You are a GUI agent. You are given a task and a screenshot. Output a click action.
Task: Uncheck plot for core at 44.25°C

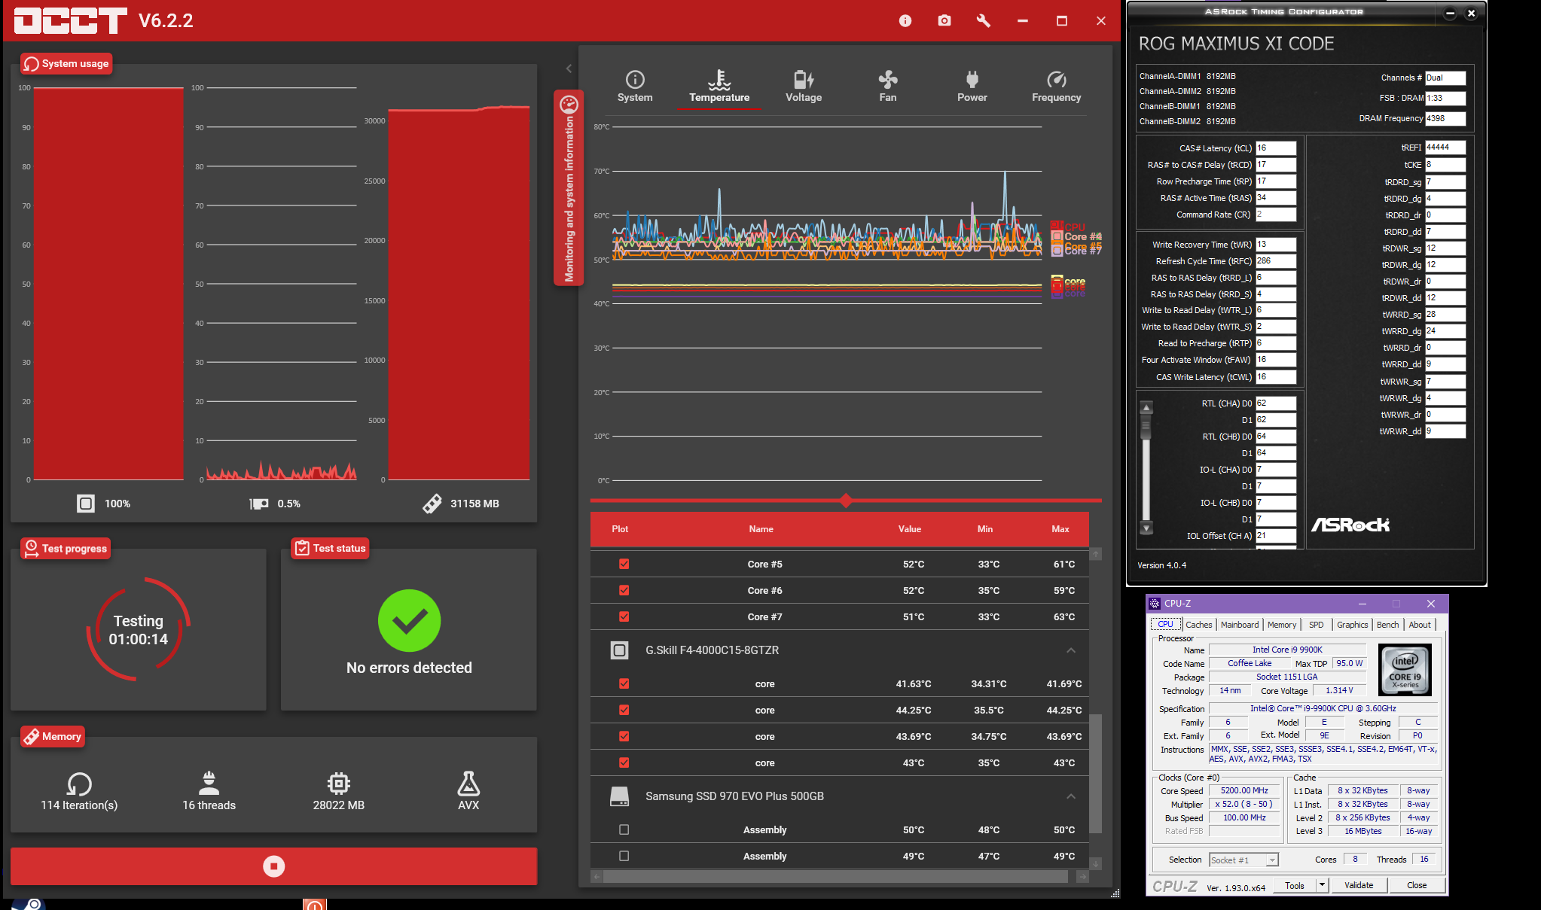tap(624, 710)
